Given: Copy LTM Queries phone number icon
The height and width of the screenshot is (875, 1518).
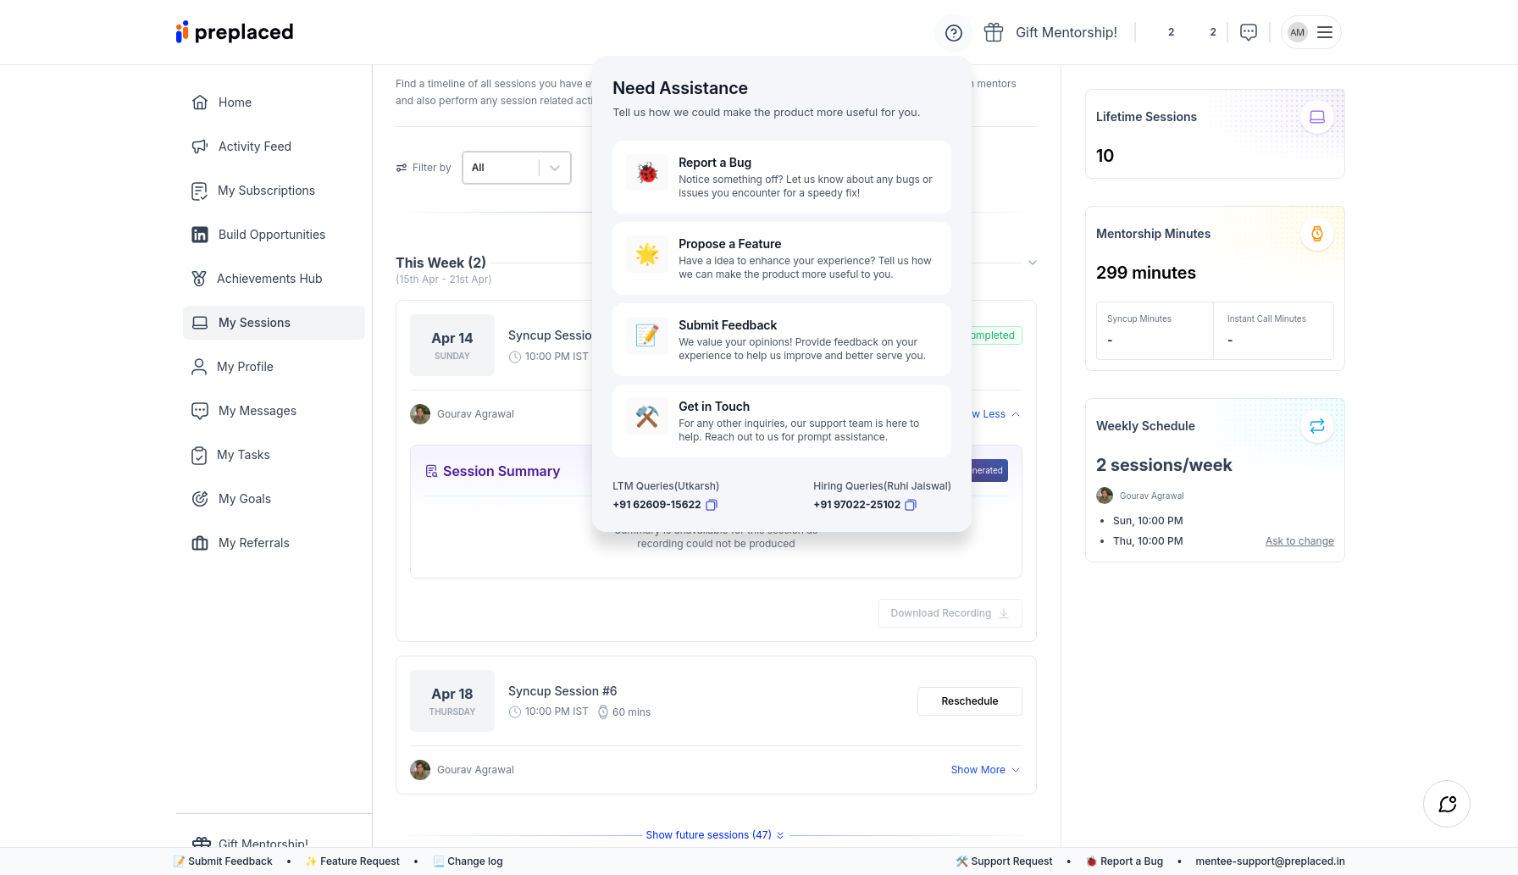Looking at the screenshot, I should [x=712, y=505].
